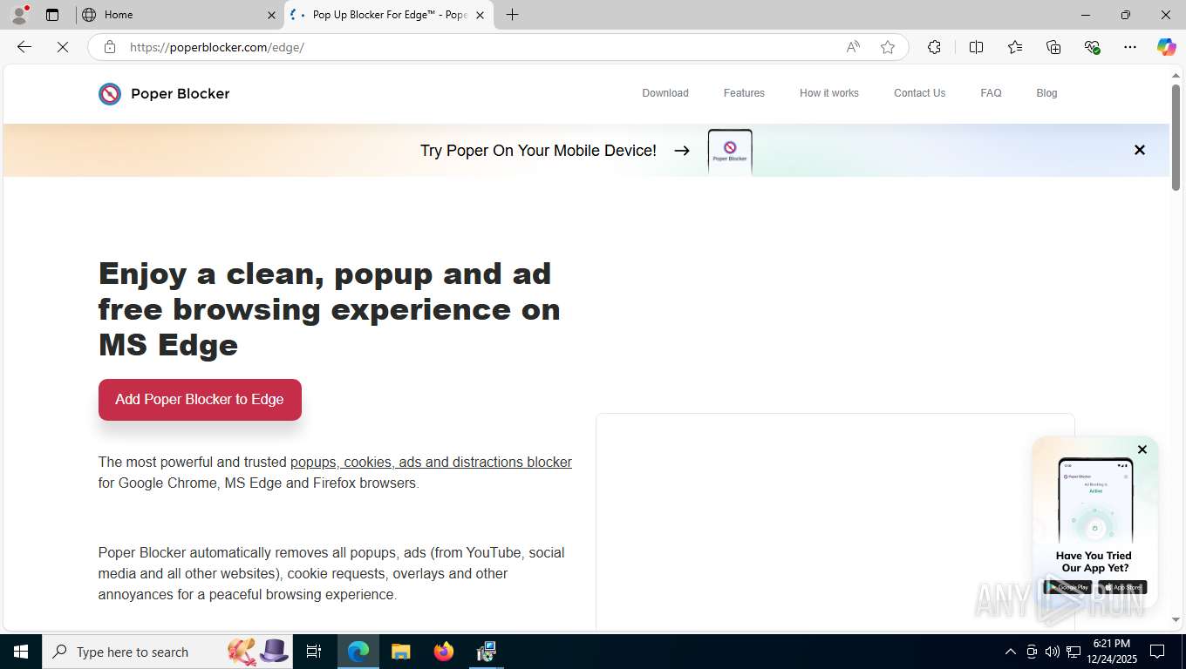Screen dimensions: 1186x669
Task: Launch Copilot sidebar
Action: [1166, 47]
